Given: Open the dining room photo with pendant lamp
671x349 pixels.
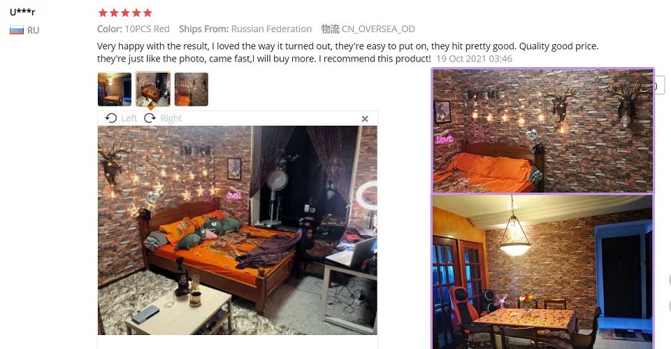Looking at the screenshot, I should [542, 272].
